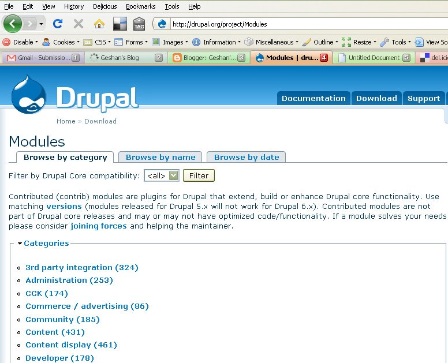Open the History menu
The height and width of the screenshot is (363, 448).
[x=74, y=6]
